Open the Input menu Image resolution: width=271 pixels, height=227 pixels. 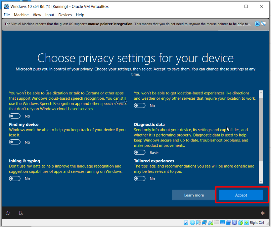tap(50, 15)
